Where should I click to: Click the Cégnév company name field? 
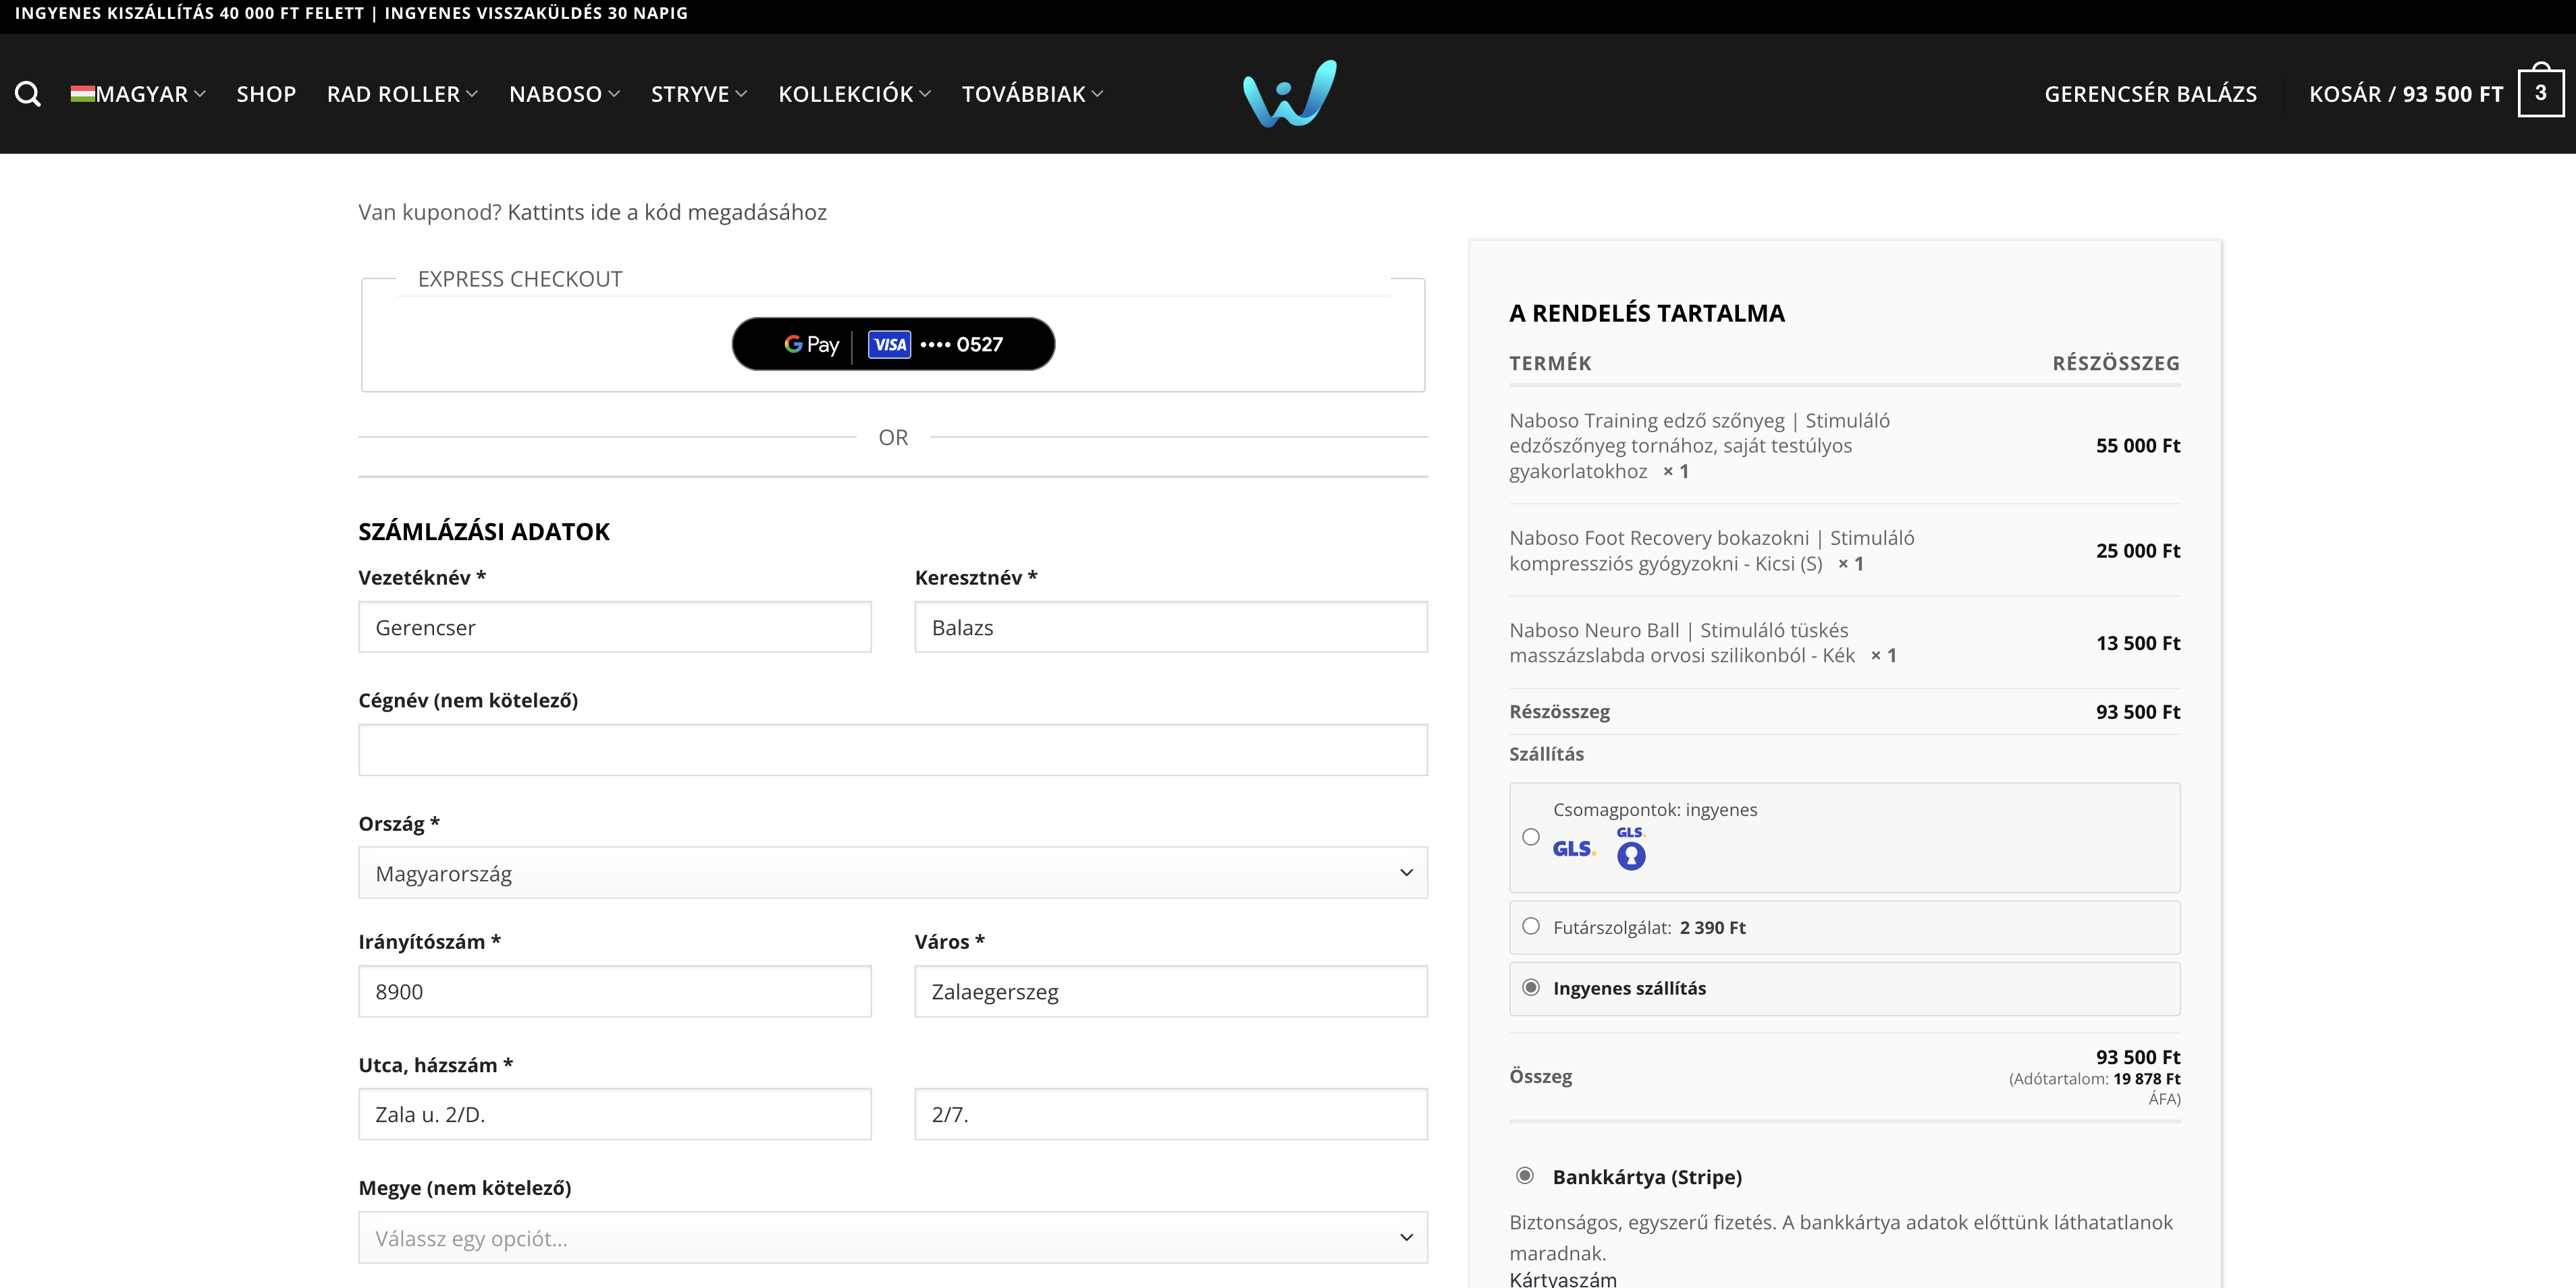point(893,749)
